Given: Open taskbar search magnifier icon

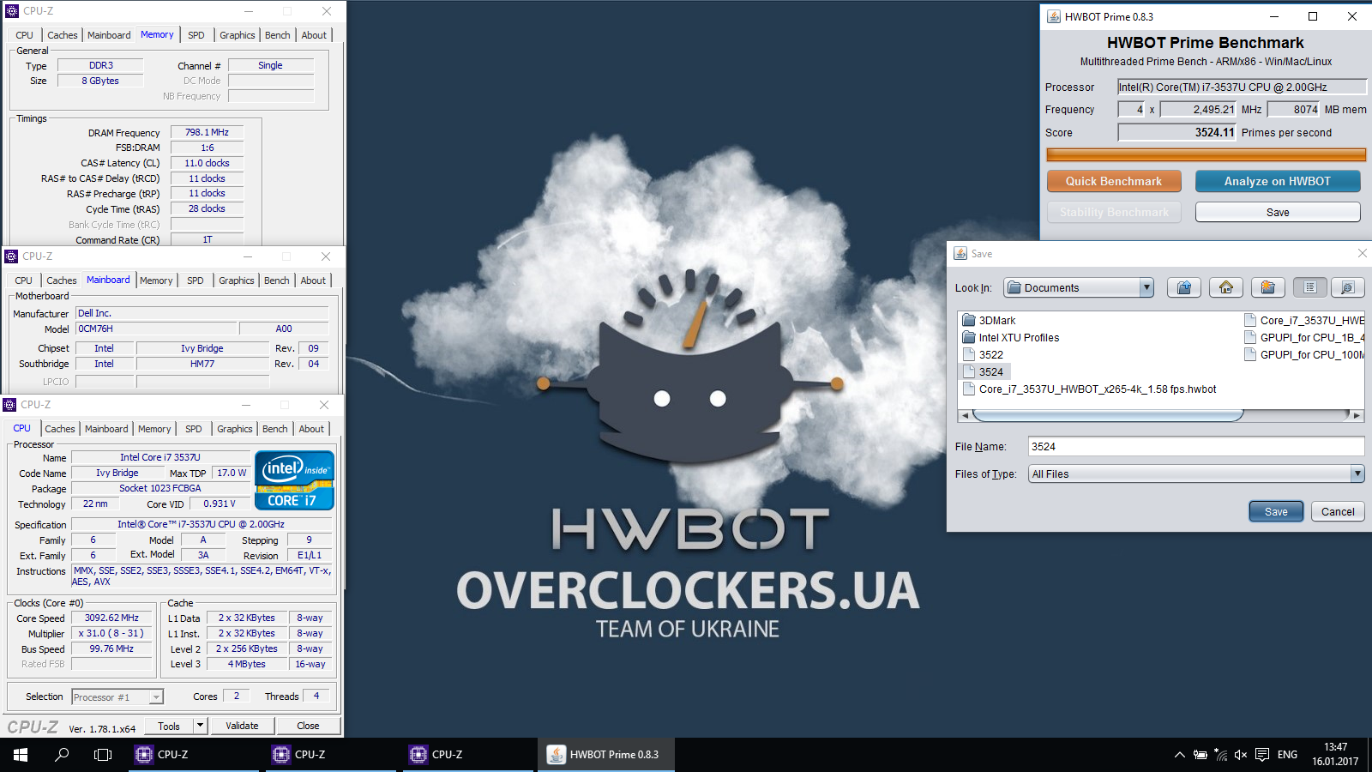Looking at the screenshot, I should (62, 755).
